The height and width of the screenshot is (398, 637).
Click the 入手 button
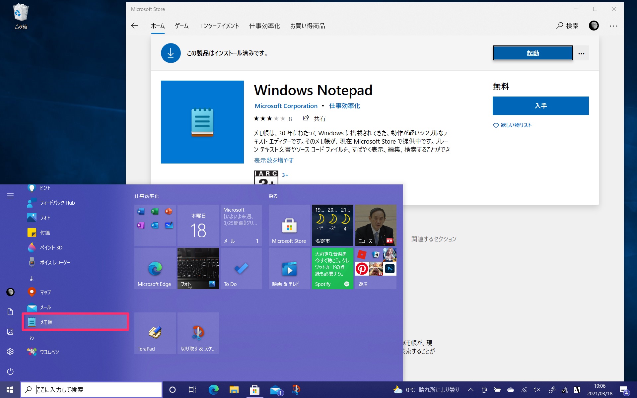[x=540, y=106]
